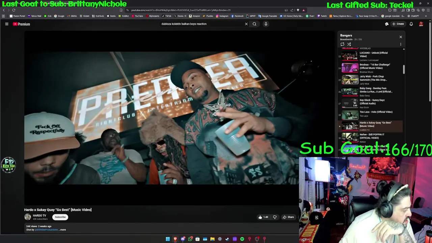Play Baby Gang - Bentley Feat. video
The height and width of the screenshot is (243, 432).
370,92
